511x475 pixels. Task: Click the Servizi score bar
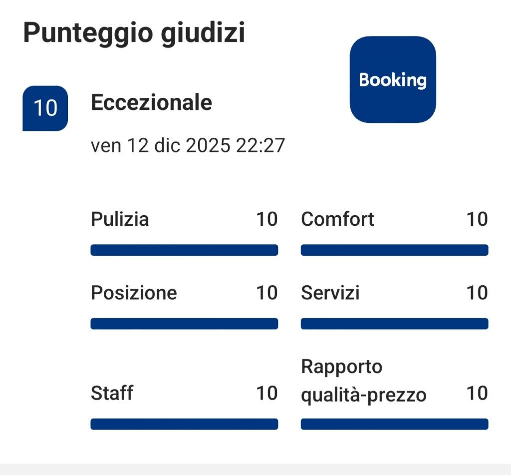(394, 324)
